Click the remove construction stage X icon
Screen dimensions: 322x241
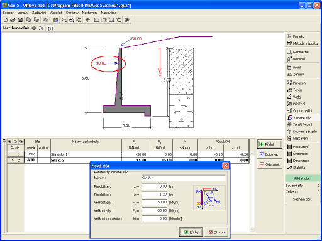42,28
